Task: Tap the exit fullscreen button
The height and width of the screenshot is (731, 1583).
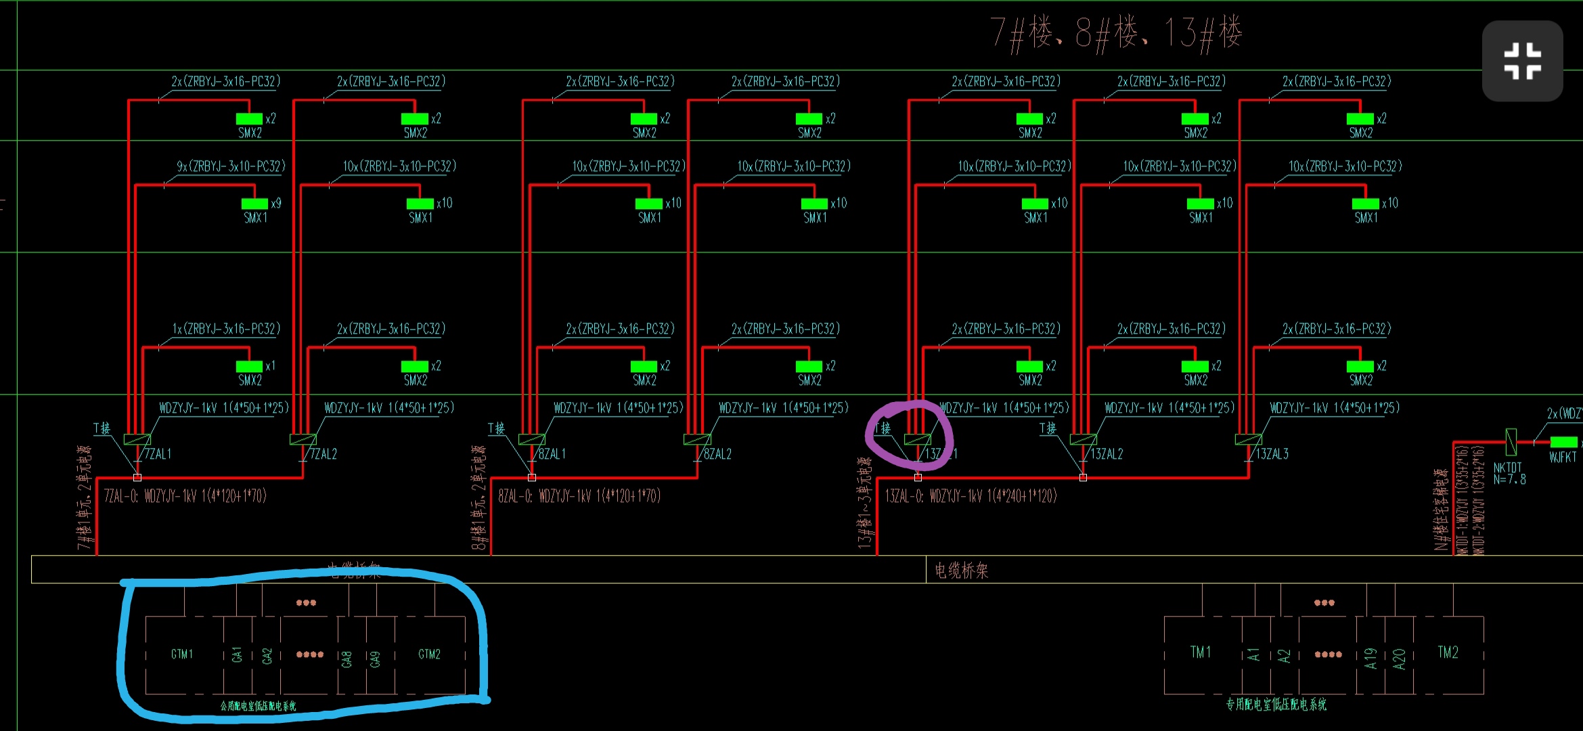Action: [1522, 61]
